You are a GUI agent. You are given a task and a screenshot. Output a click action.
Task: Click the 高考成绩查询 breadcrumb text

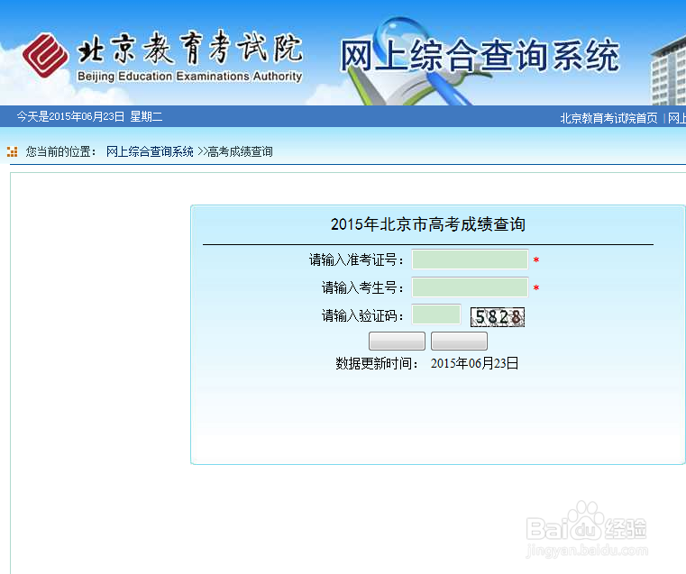[x=240, y=151]
